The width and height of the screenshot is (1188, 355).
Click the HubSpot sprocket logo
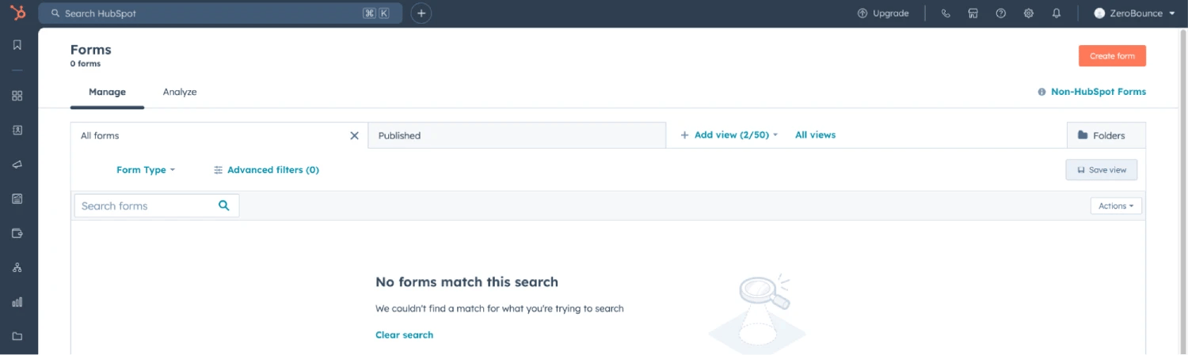(x=17, y=13)
